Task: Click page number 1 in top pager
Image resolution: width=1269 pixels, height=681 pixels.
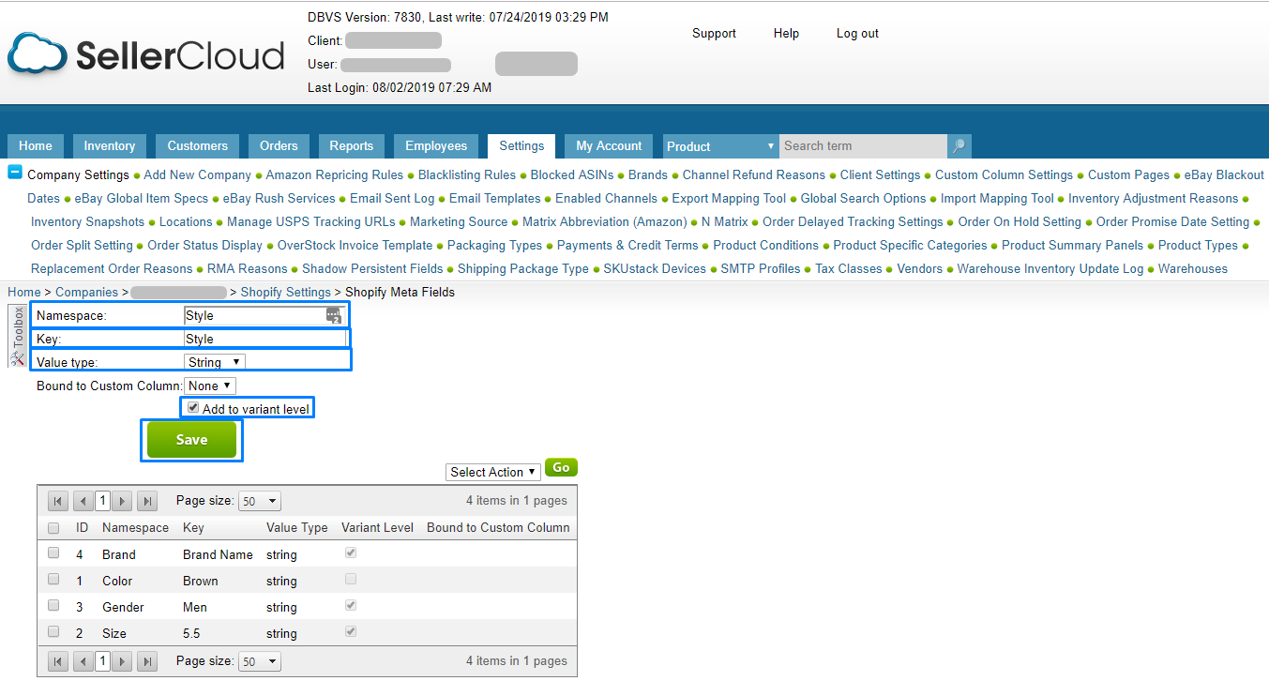Action: coord(103,501)
